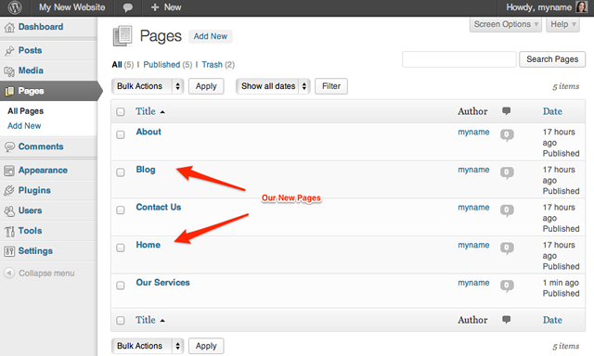
Task: Click the Users icon in sidebar
Action: (x=9, y=210)
